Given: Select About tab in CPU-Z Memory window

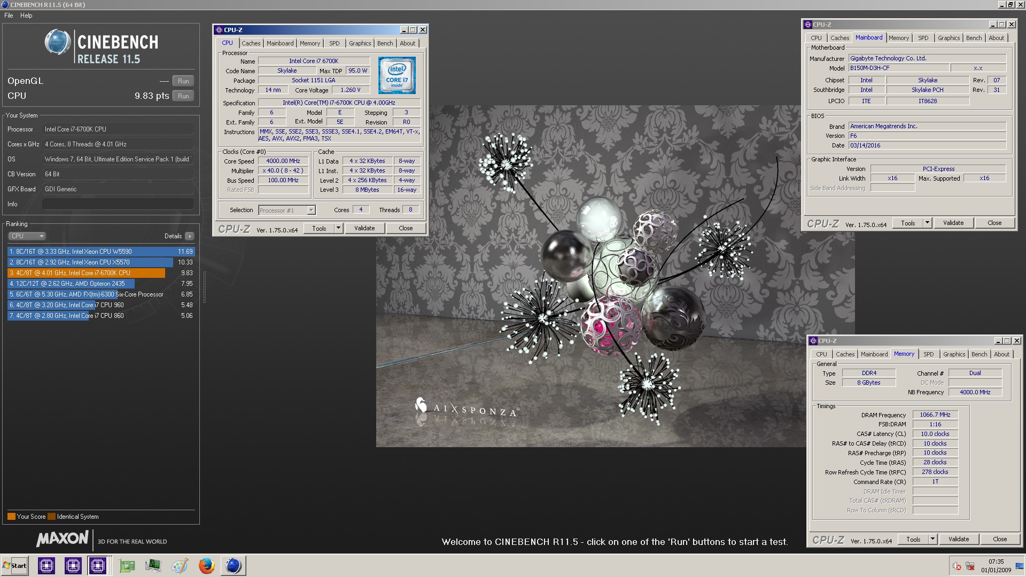Looking at the screenshot, I should [1002, 354].
